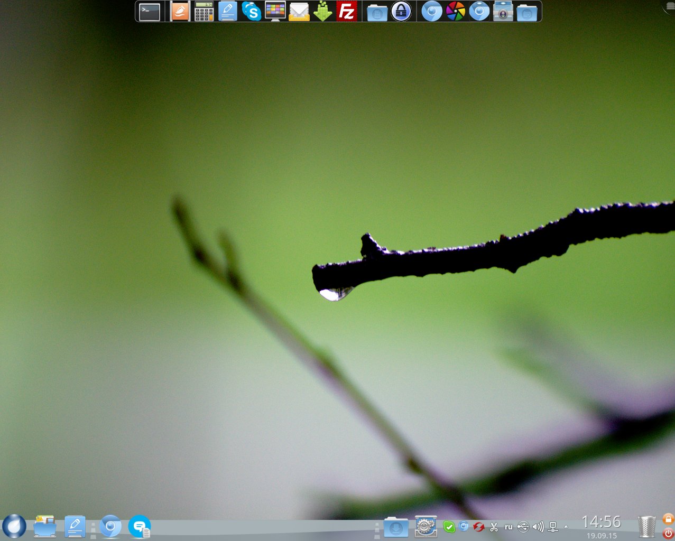
Task: Launch the colorful aperture photo app
Action: coord(455,12)
